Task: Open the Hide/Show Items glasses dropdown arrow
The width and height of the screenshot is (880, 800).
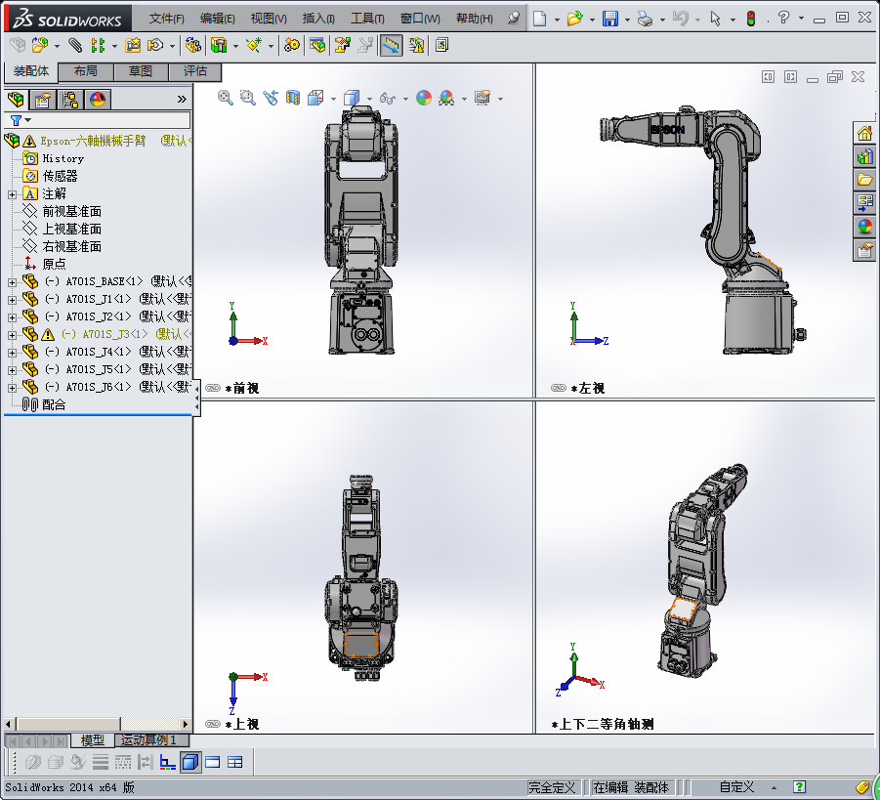Action: (405, 99)
